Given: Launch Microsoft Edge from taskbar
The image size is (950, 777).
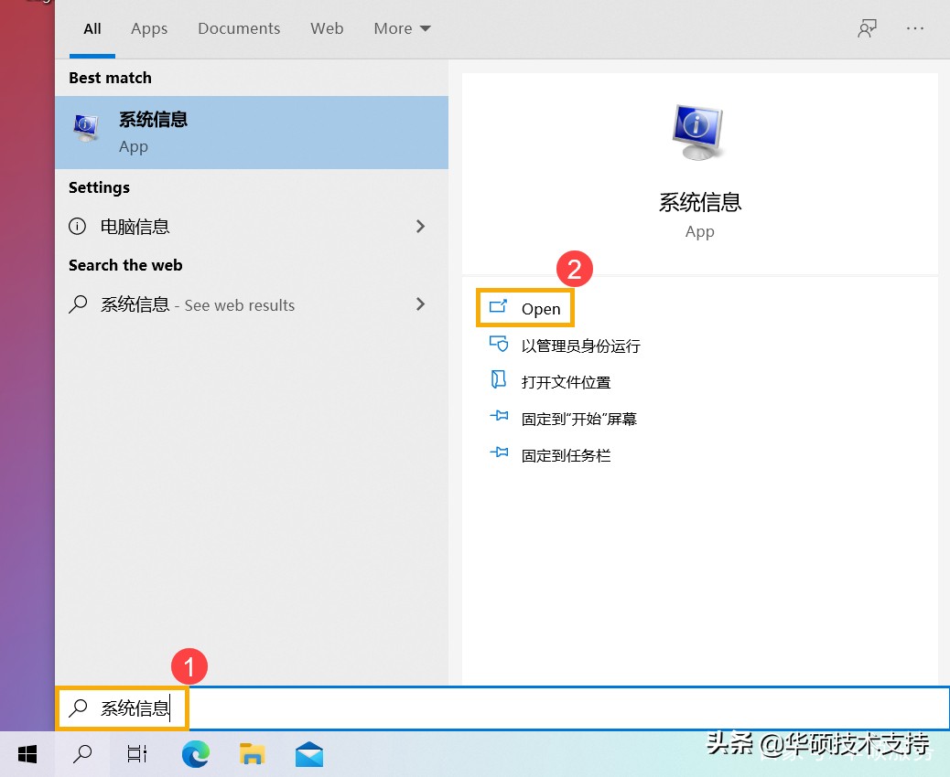Looking at the screenshot, I should [x=195, y=754].
